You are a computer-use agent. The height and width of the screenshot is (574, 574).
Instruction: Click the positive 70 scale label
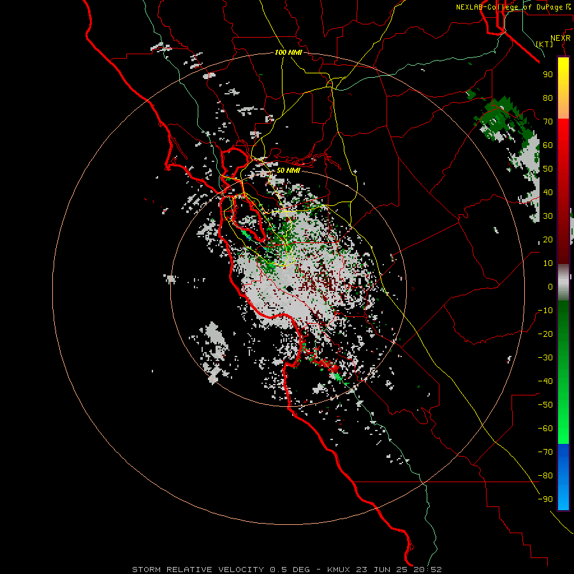click(x=548, y=122)
